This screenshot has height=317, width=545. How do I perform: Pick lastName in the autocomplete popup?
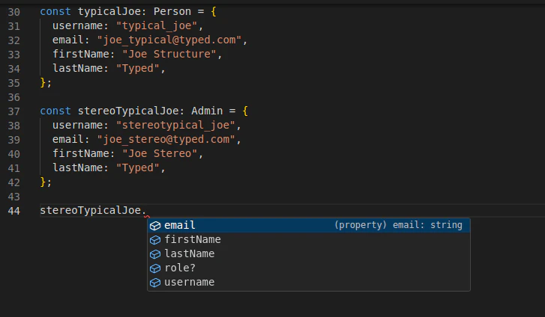[x=309, y=254]
